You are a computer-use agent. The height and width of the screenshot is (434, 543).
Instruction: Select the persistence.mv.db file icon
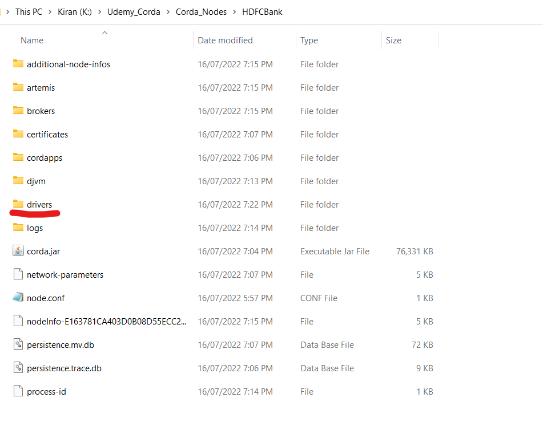click(18, 344)
